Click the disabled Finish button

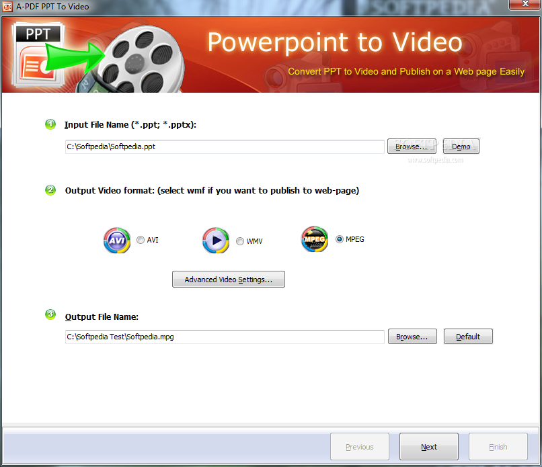(x=498, y=447)
